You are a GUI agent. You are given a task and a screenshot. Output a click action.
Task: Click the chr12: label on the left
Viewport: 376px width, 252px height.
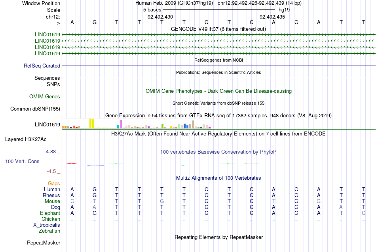pyautogui.click(x=53, y=17)
